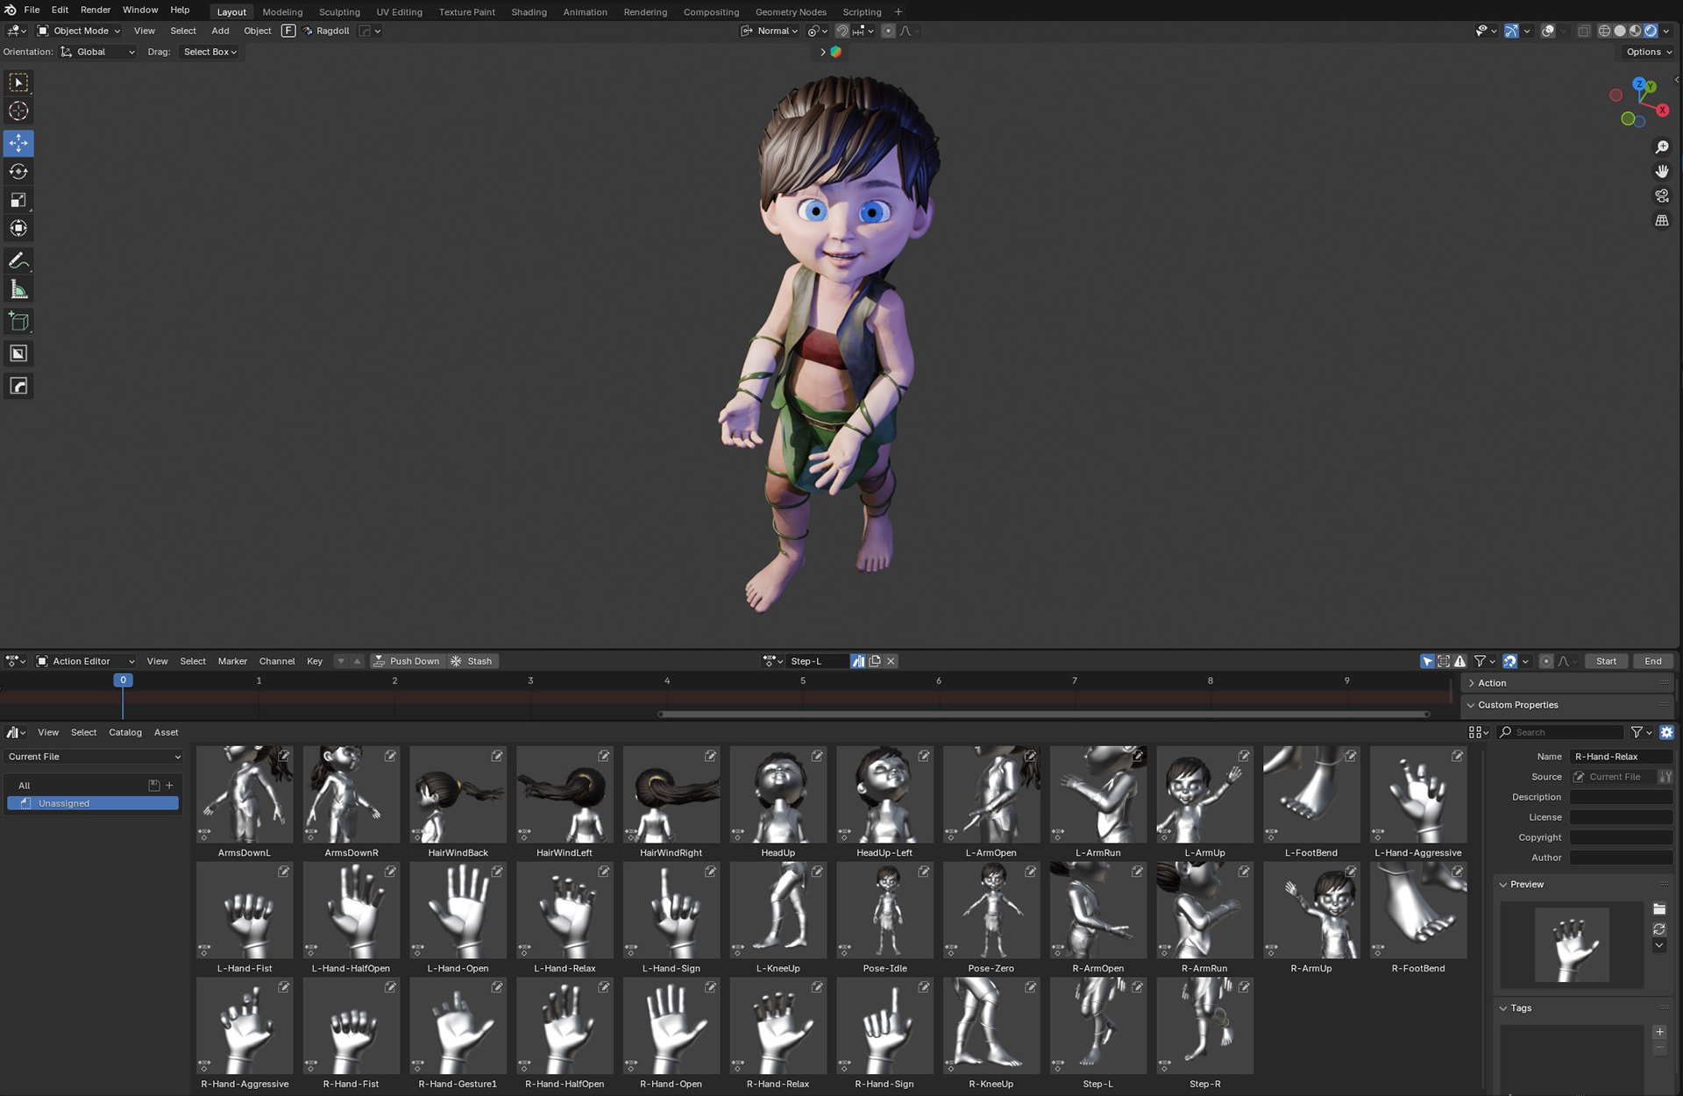Screen dimensions: 1683x1096
Task: Switch to the Animation workspace tab
Action: tap(585, 11)
